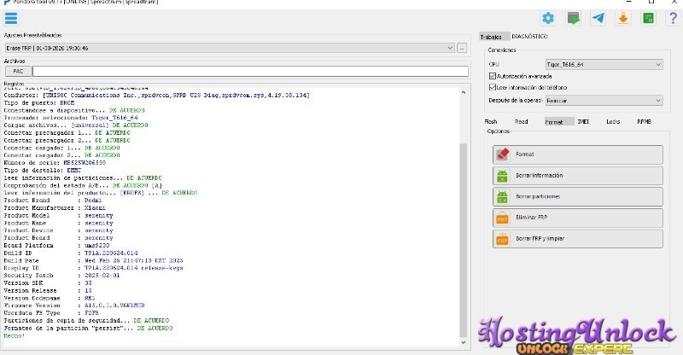The width and height of the screenshot is (683, 355).
Task: Click the Borrar particiones button
Action: 577,196
